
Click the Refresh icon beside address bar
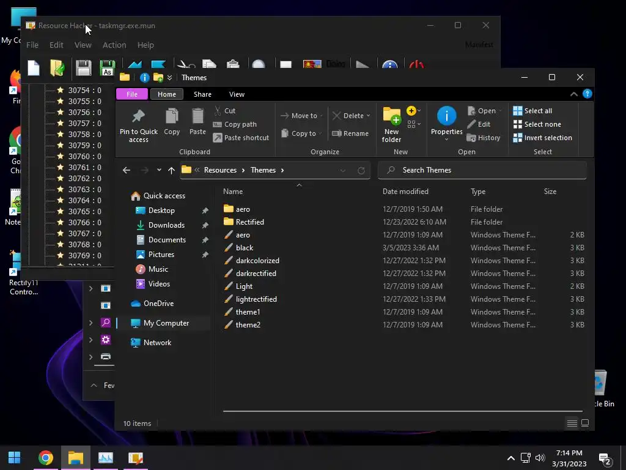[x=361, y=170]
